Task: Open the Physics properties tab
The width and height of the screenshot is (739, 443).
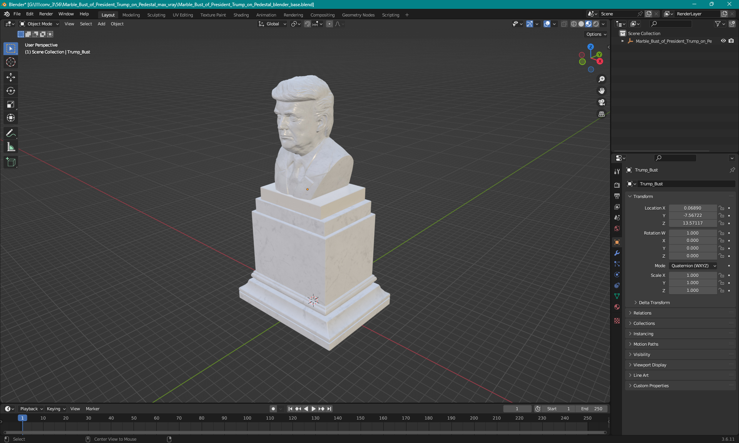Action: (x=617, y=275)
